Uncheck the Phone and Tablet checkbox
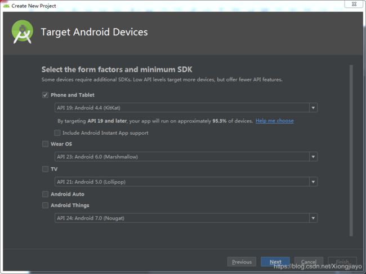The image size is (366, 274). 45,95
